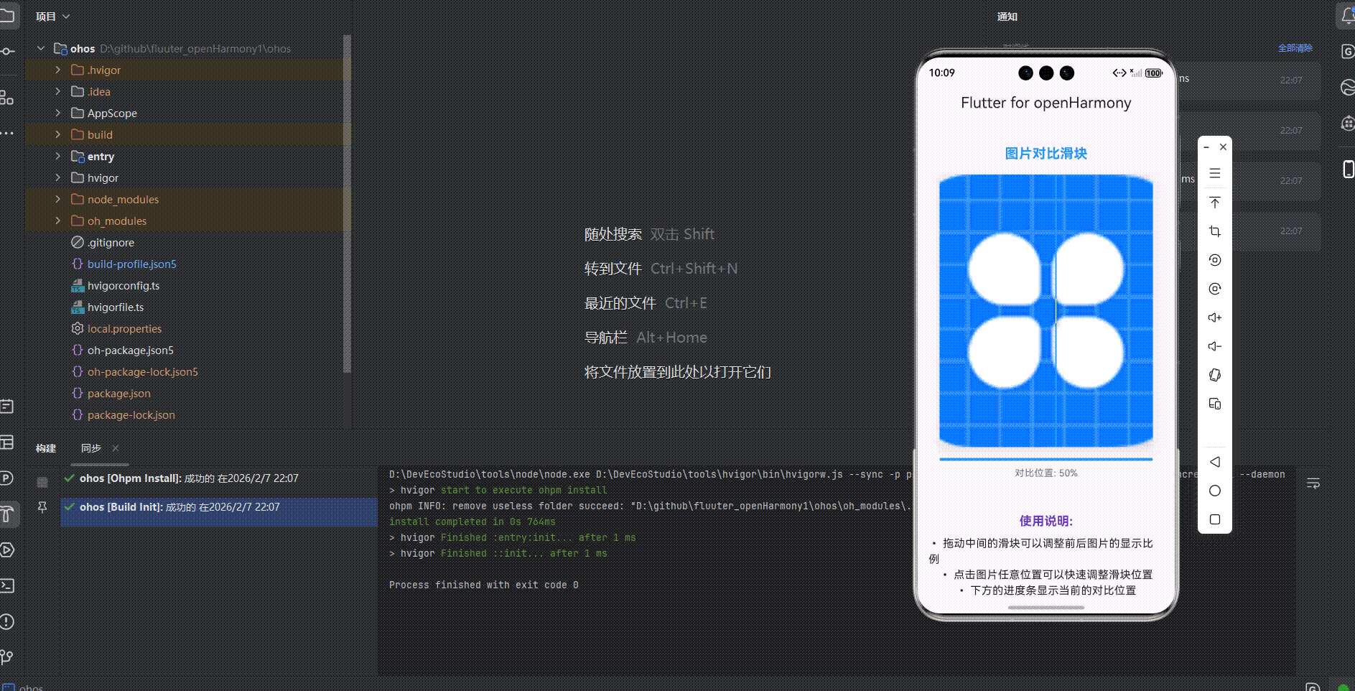
Task: Open the Notifications bell icon
Action: [x=1347, y=16]
